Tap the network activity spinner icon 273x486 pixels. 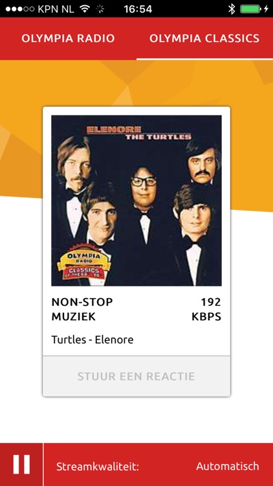100,8
